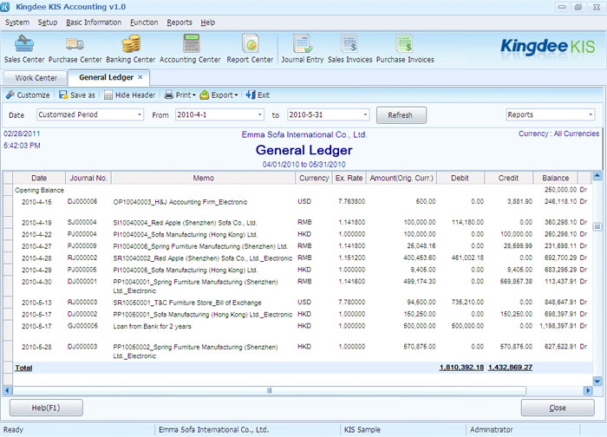This screenshot has height=437, width=607.
Task: Click the Opening Balance row label
Action: (x=39, y=190)
